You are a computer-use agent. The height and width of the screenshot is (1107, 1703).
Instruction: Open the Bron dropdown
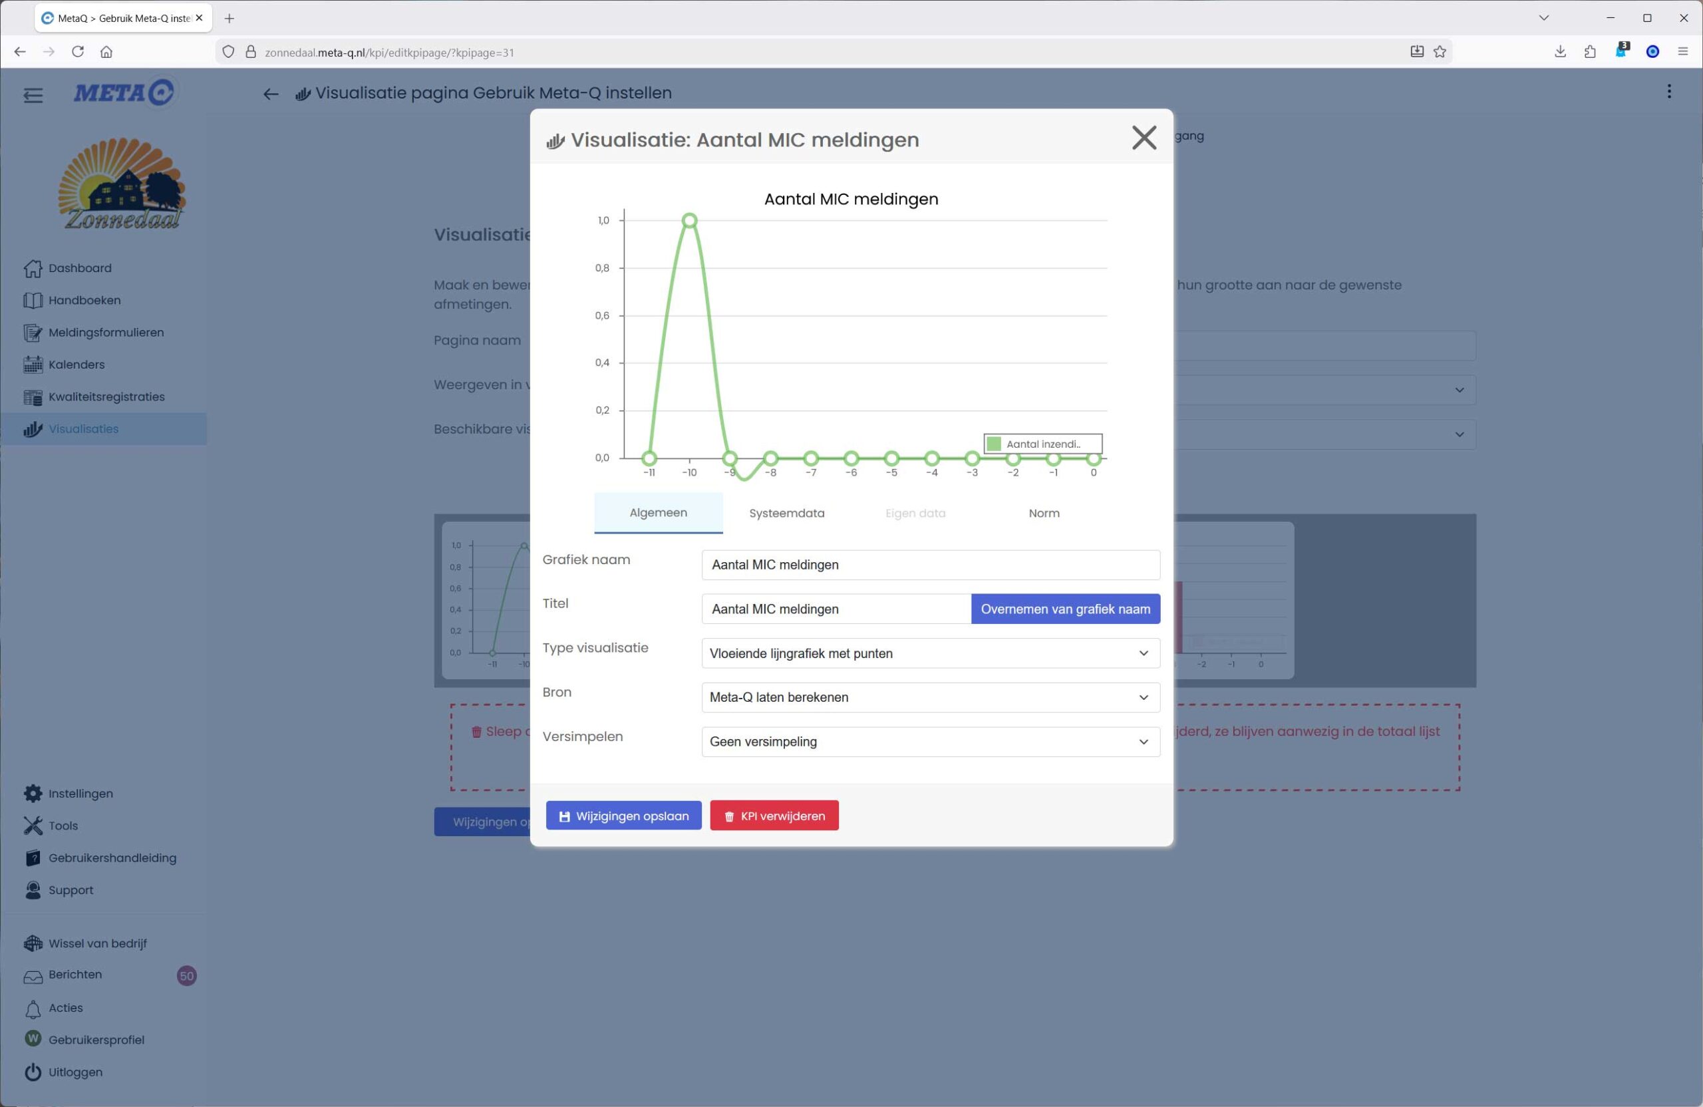(929, 698)
